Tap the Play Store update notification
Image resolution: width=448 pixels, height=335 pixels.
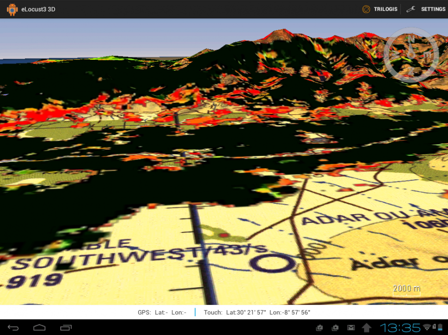335,327
